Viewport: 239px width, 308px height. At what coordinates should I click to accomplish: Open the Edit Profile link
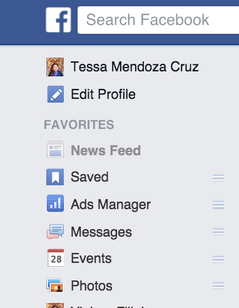coord(103,94)
